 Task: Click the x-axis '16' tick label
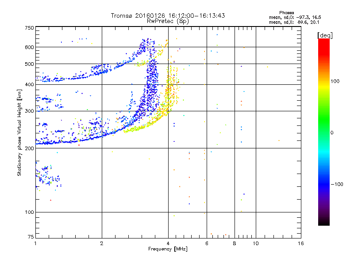pos(301,243)
